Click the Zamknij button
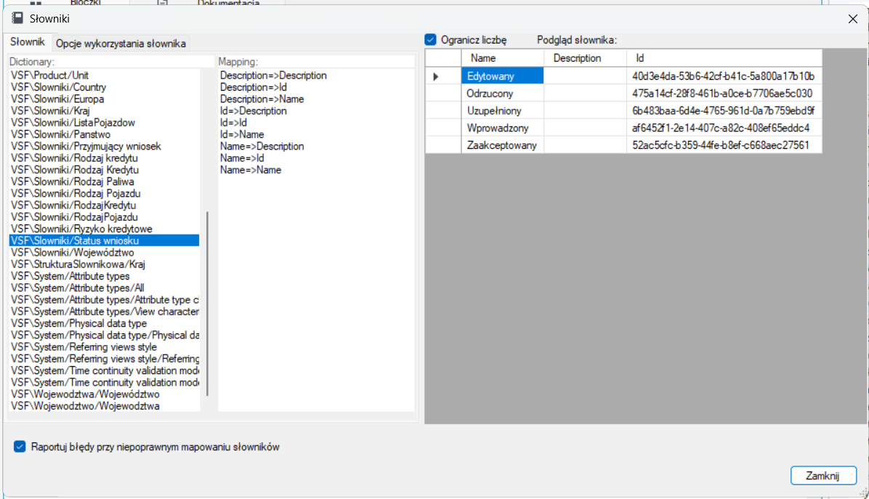The image size is (869, 499). [823, 476]
